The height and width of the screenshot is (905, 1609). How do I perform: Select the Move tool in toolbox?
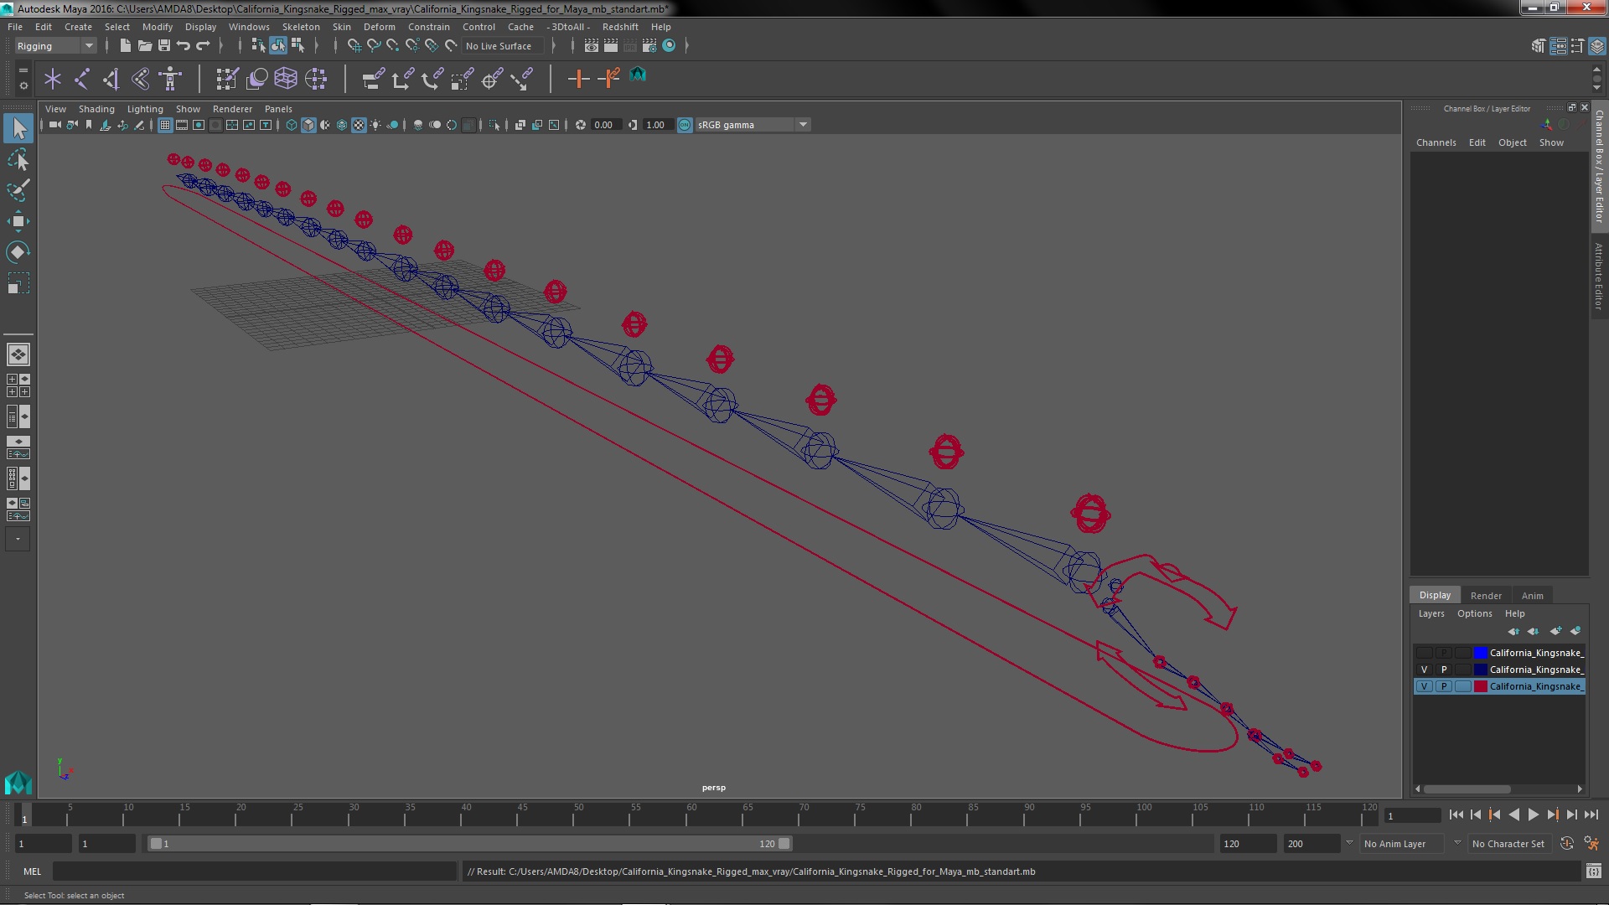tap(18, 221)
